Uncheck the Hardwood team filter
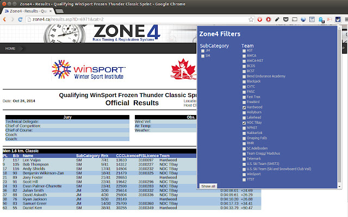 pos(244,107)
